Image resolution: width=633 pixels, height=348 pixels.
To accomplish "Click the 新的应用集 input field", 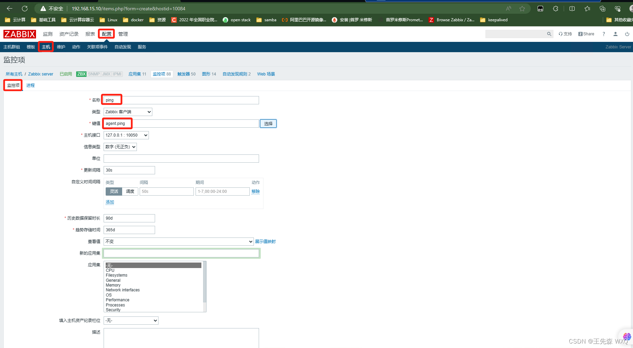I will (181, 253).
